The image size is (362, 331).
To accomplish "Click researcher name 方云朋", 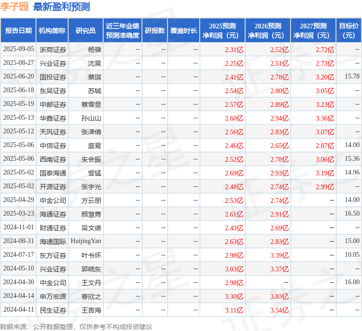I will [x=91, y=200].
